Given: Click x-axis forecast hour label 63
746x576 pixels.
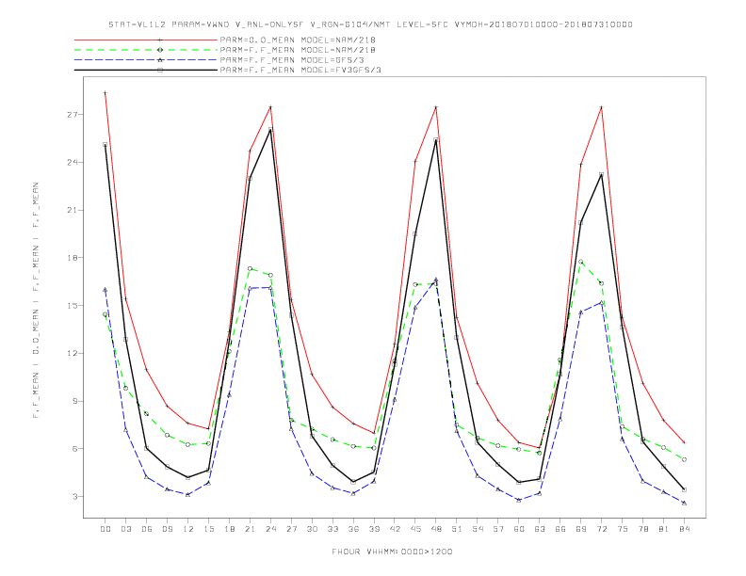Looking at the screenshot, I should 540,529.
